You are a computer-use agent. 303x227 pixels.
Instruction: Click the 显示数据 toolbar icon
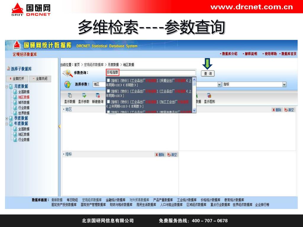[x=70, y=95]
